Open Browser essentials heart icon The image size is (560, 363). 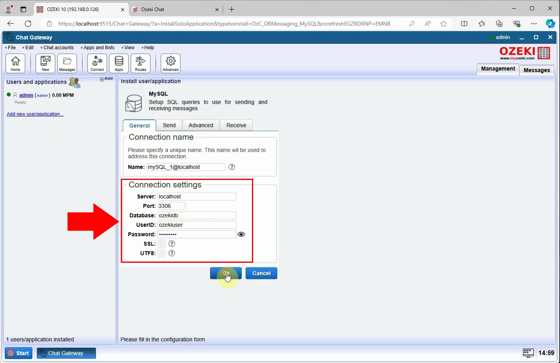click(517, 24)
